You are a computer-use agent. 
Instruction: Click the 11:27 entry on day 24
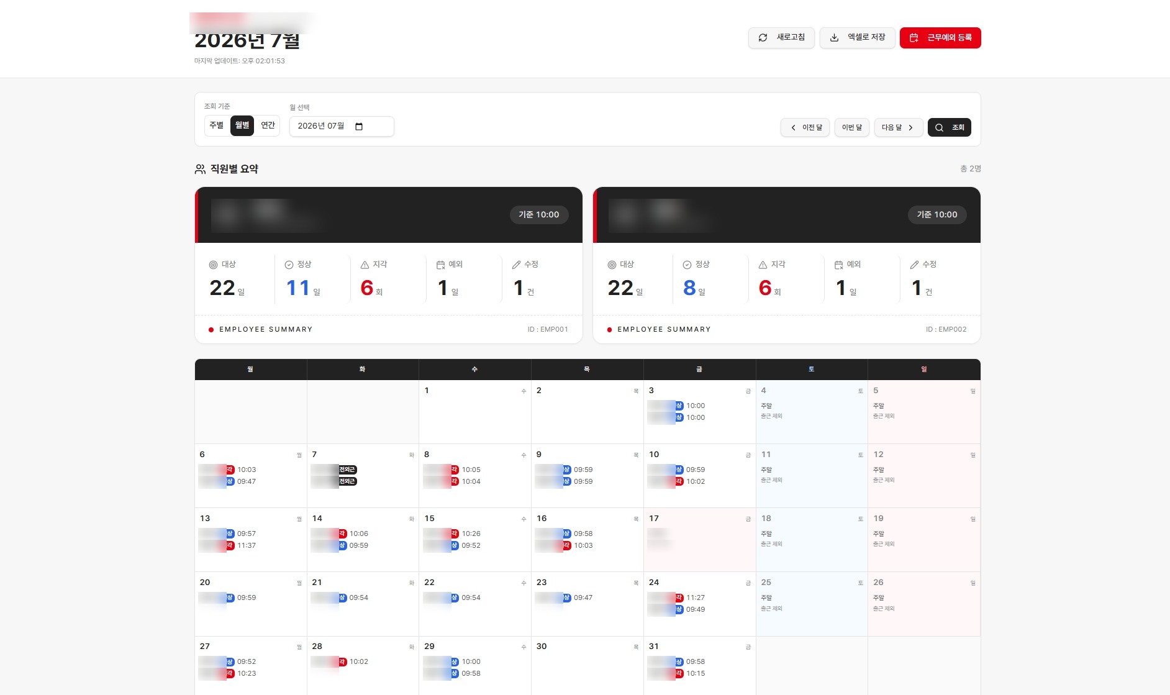(x=696, y=598)
